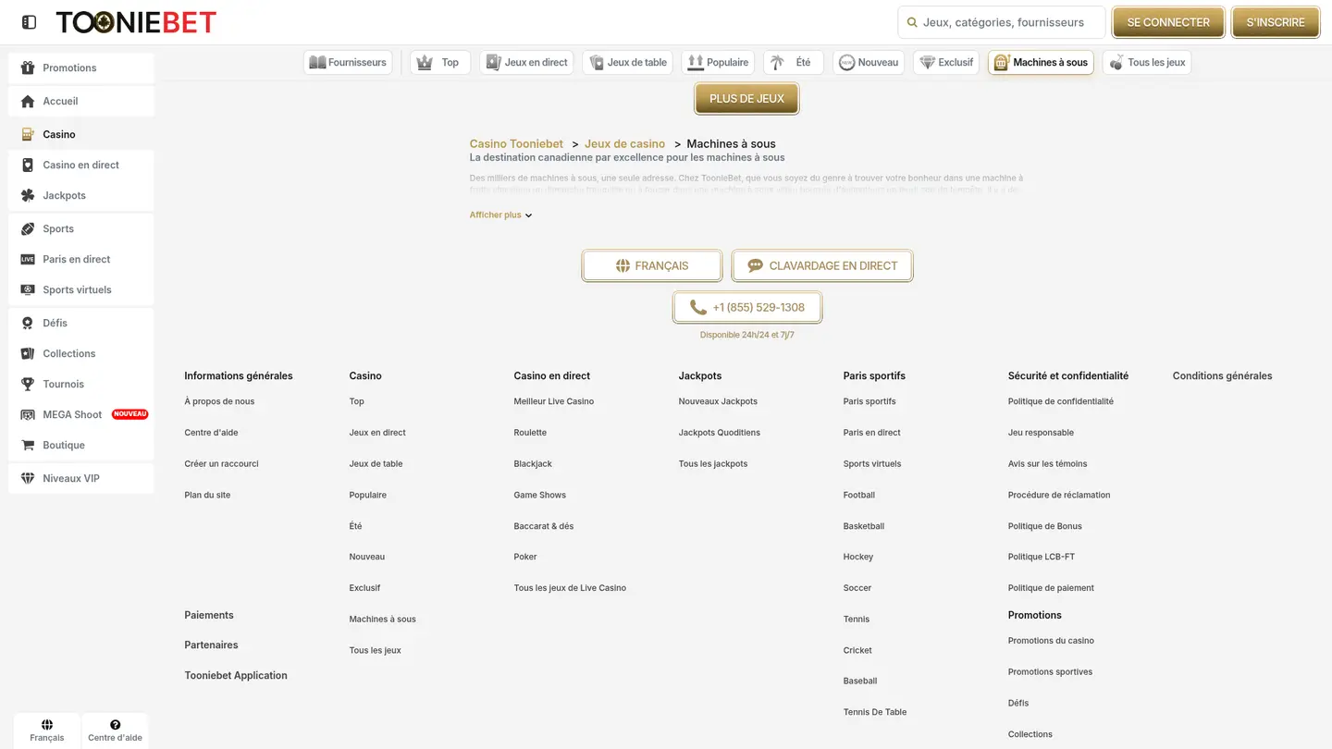
Task: Select the Machines à sous category tab
Action: pos(1041,62)
